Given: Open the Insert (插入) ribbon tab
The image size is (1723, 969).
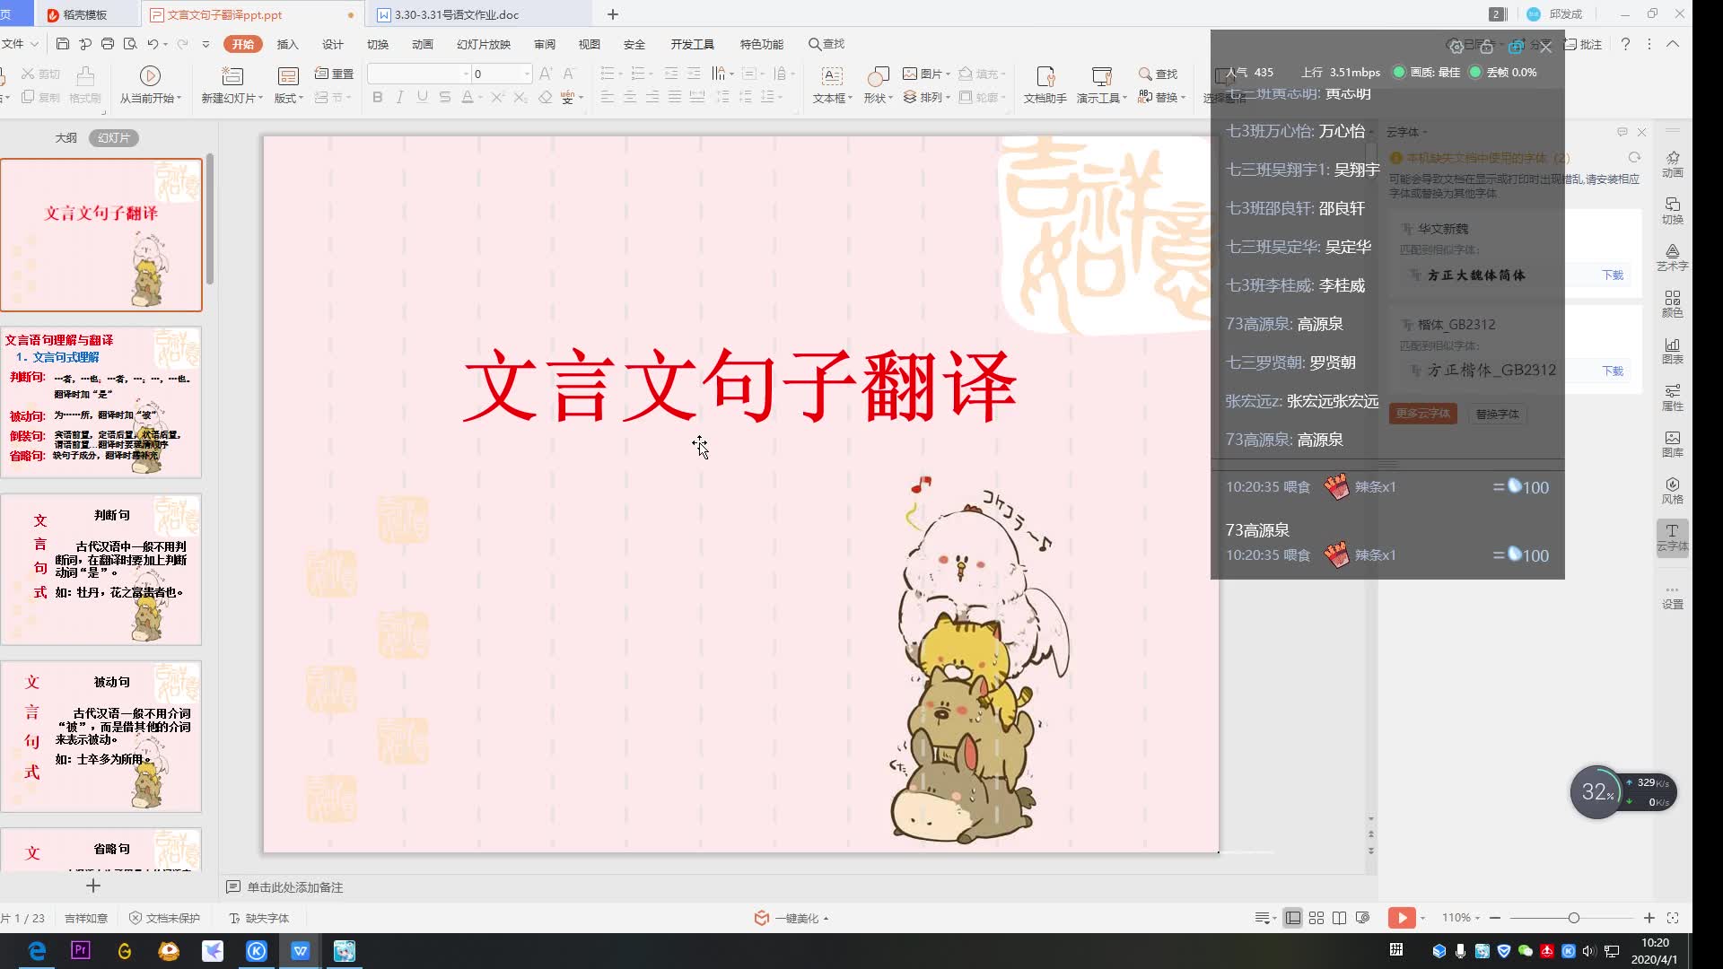Looking at the screenshot, I should tap(287, 44).
